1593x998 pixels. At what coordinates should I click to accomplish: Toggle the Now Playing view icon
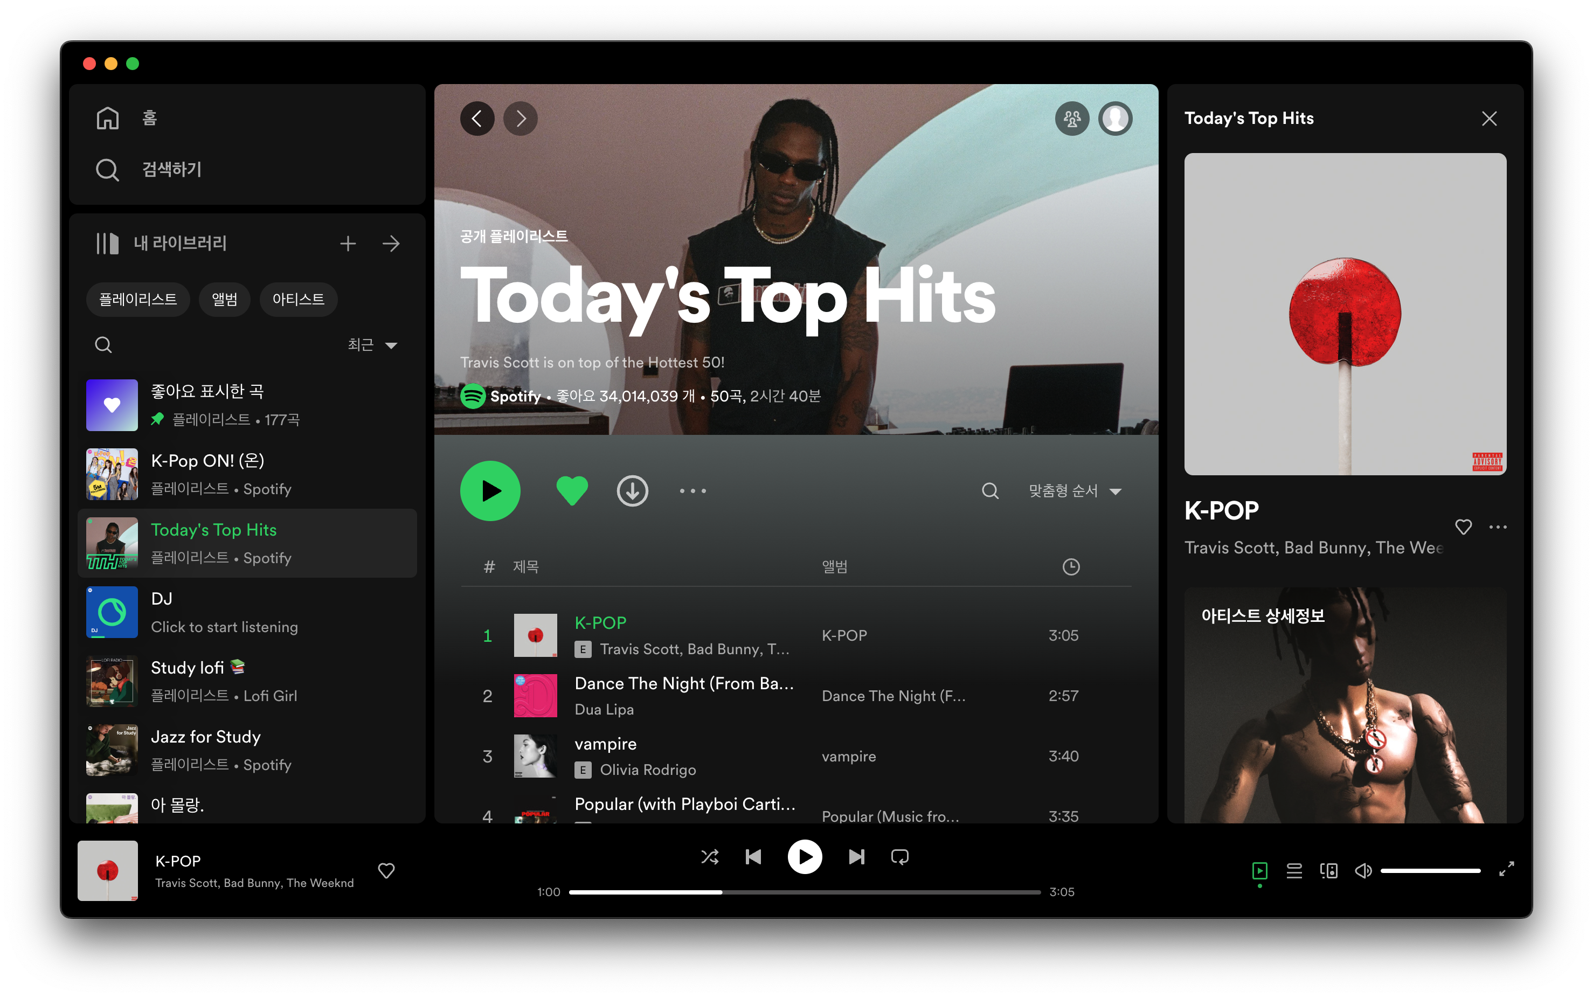tap(1260, 871)
